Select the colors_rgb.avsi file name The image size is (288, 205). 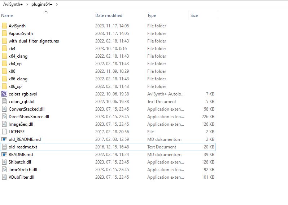(23, 94)
